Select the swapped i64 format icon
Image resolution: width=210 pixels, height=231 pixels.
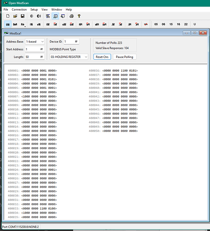(x=88, y=24)
